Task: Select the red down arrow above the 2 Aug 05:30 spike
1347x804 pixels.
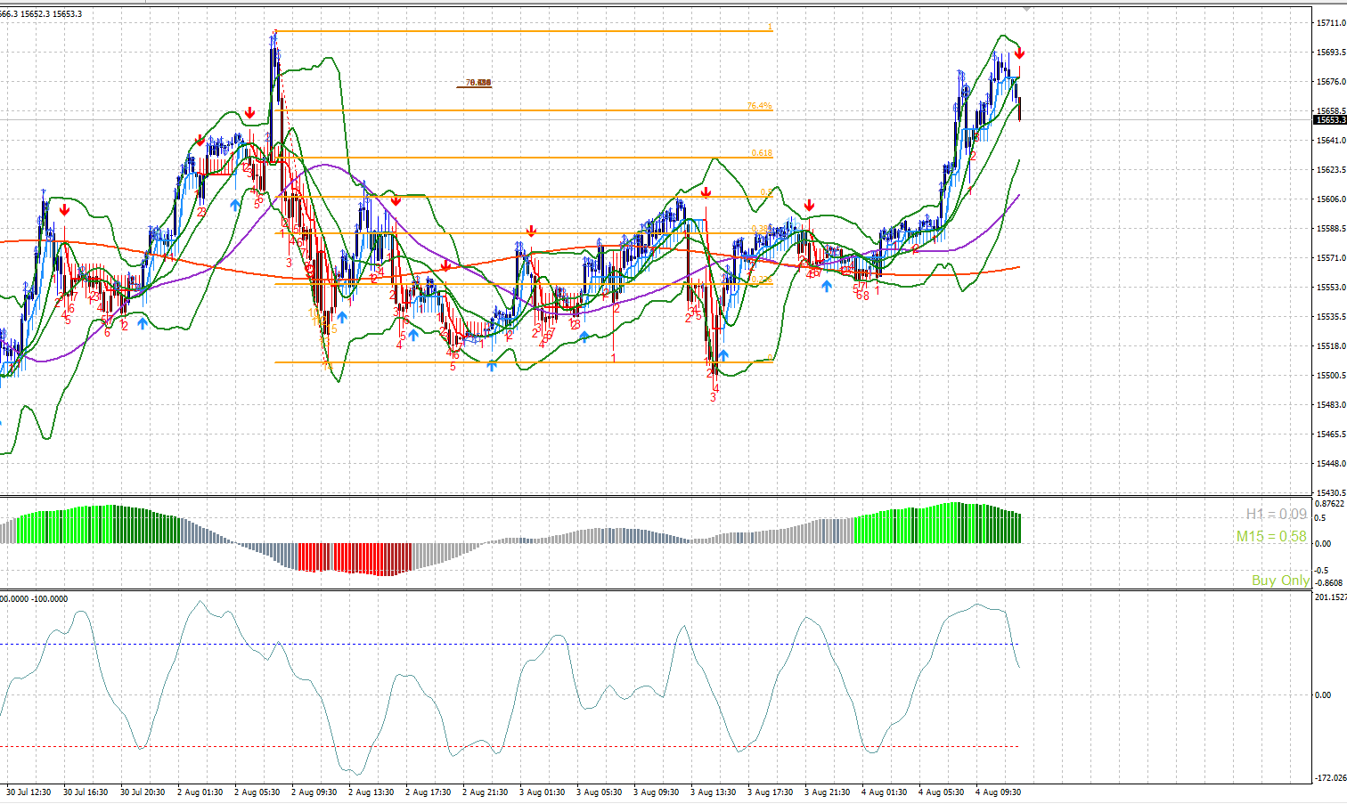Action: [x=250, y=113]
